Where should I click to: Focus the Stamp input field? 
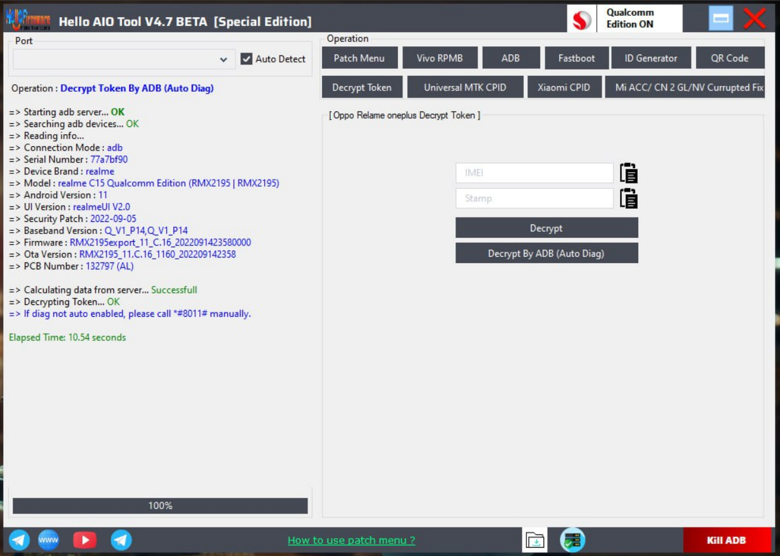click(535, 198)
